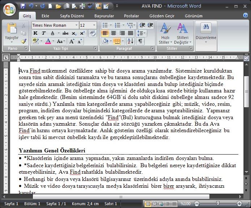251x208 pixels.
Task: Center the paragraph text
Action: (114, 33)
